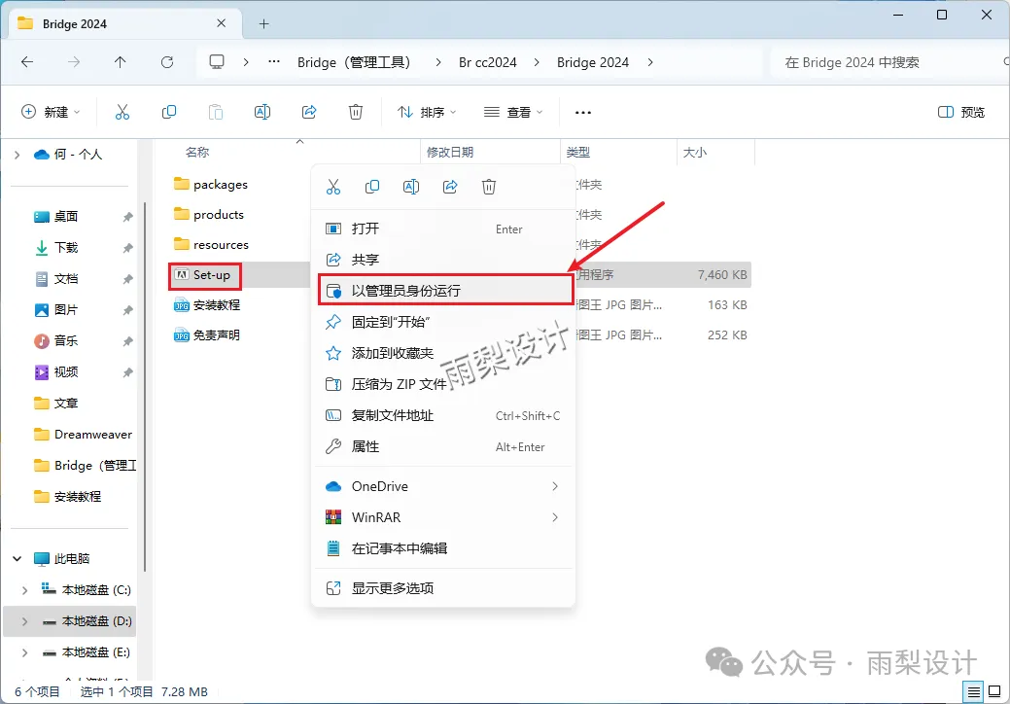The width and height of the screenshot is (1010, 704).
Task: Choose 打开 in the context menu
Action: (x=443, y=229)
